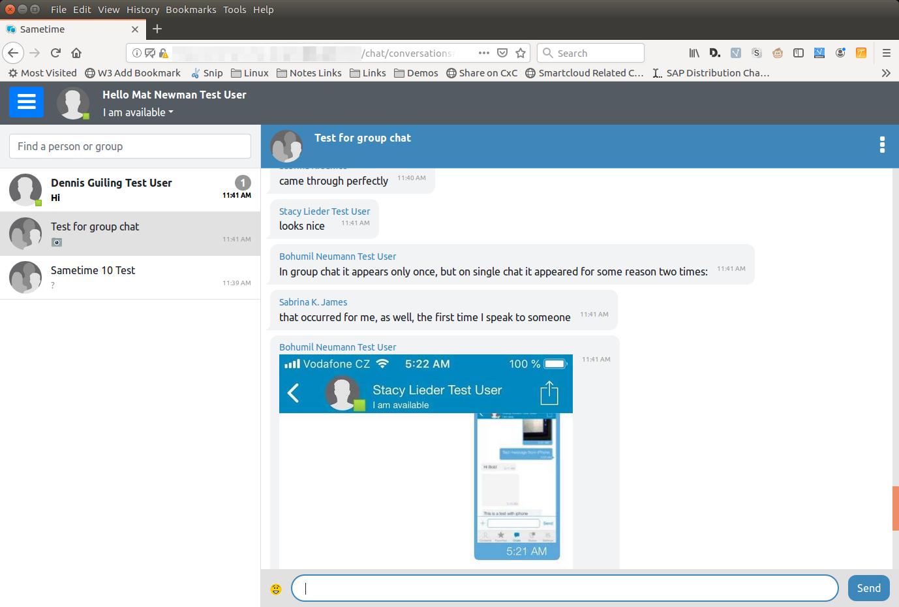Click the orange T extension icon
This screenshot has width=899, height=607.
point(861,53)
